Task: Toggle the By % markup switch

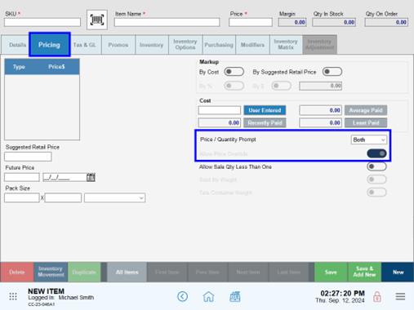Action: click(x=234, y=86)
